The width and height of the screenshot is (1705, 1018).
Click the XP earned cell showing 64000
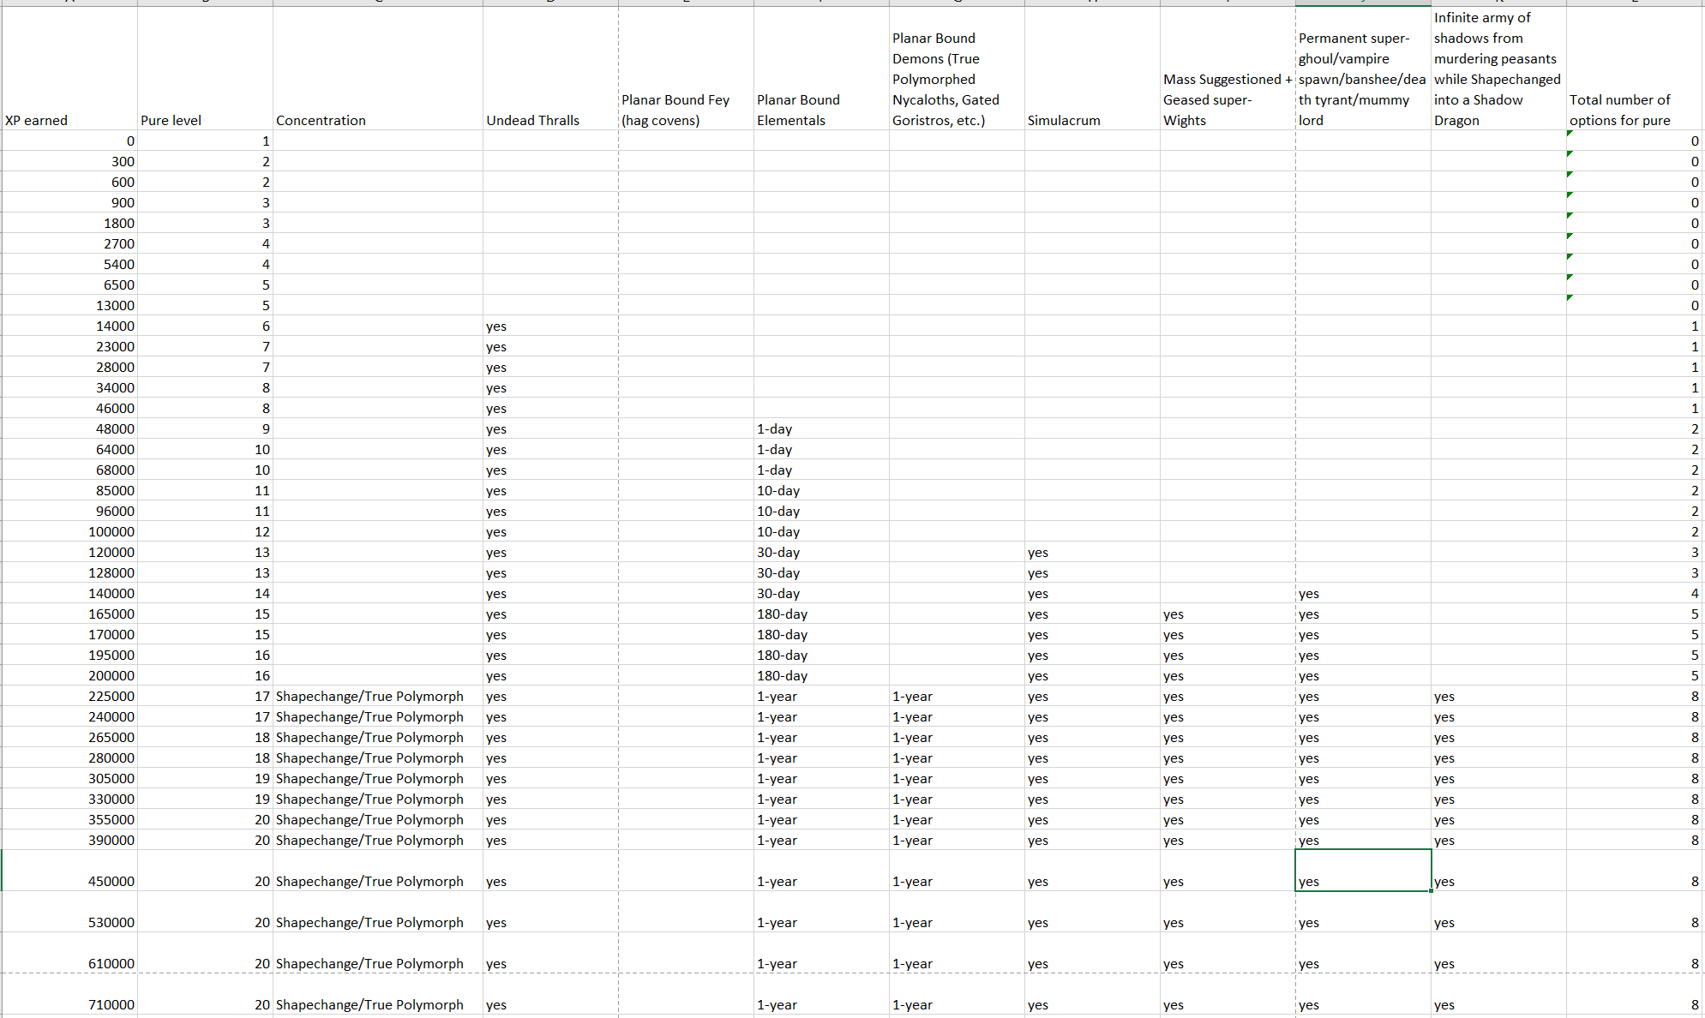[x=69, y=449]
